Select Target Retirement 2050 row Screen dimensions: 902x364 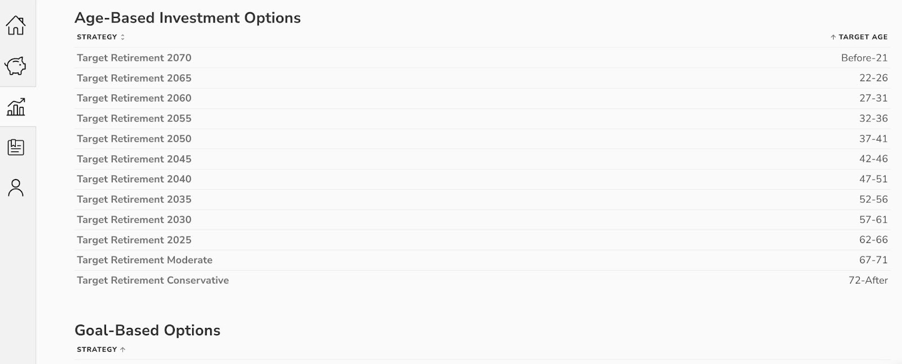coord(134,139)
